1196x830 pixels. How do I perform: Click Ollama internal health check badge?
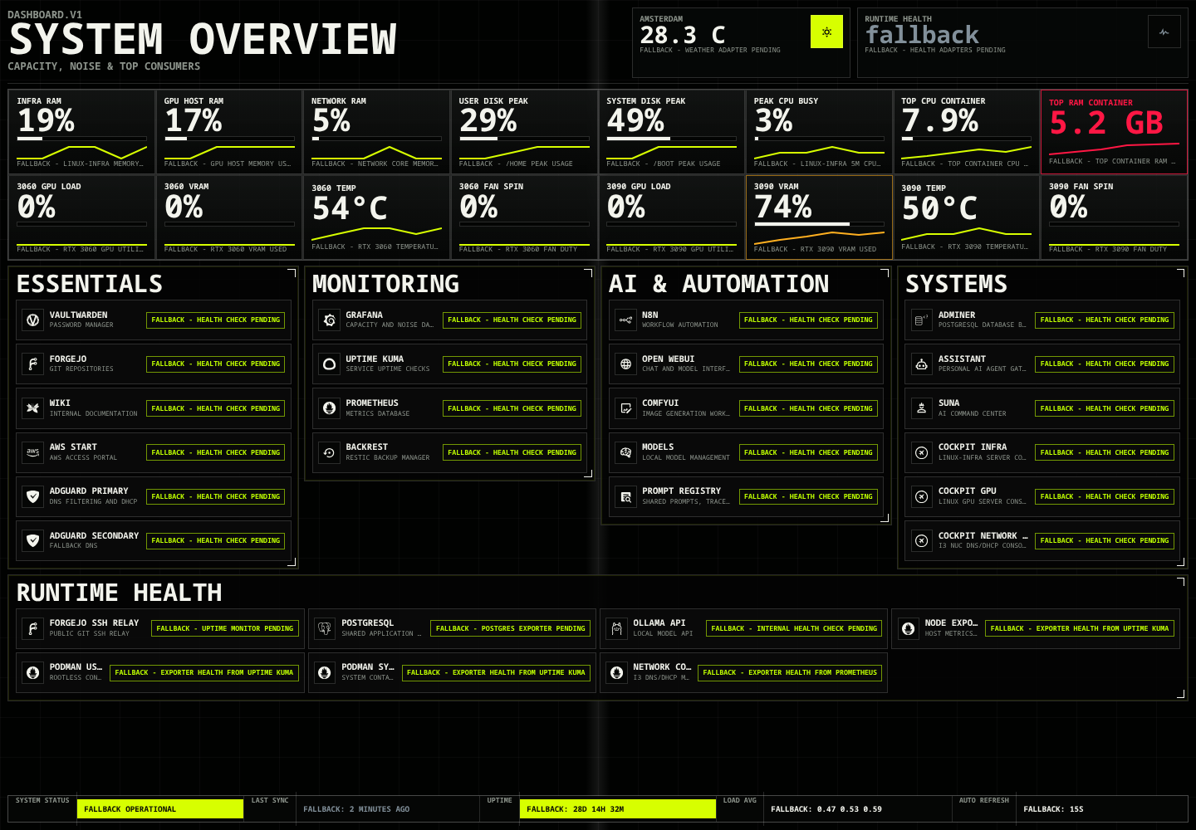794,628
